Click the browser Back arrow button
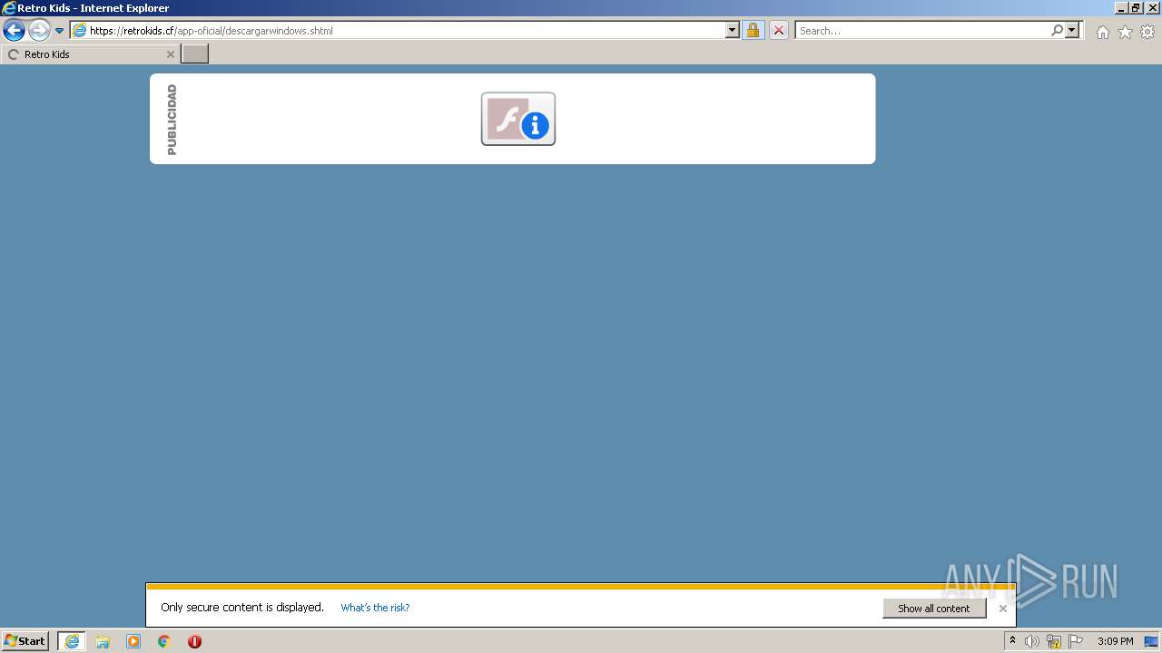The width and height of the screenshot is (1162, 653). click(14, 30)
